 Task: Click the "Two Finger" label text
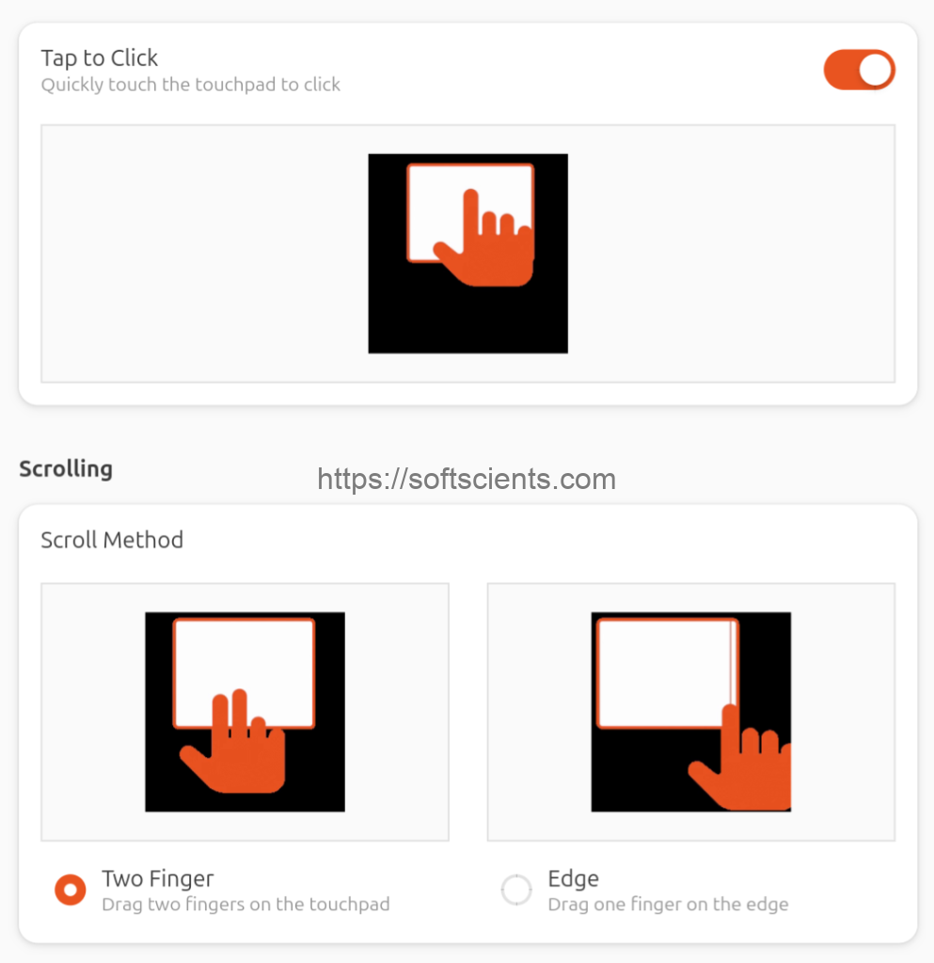tap(158, 878)
